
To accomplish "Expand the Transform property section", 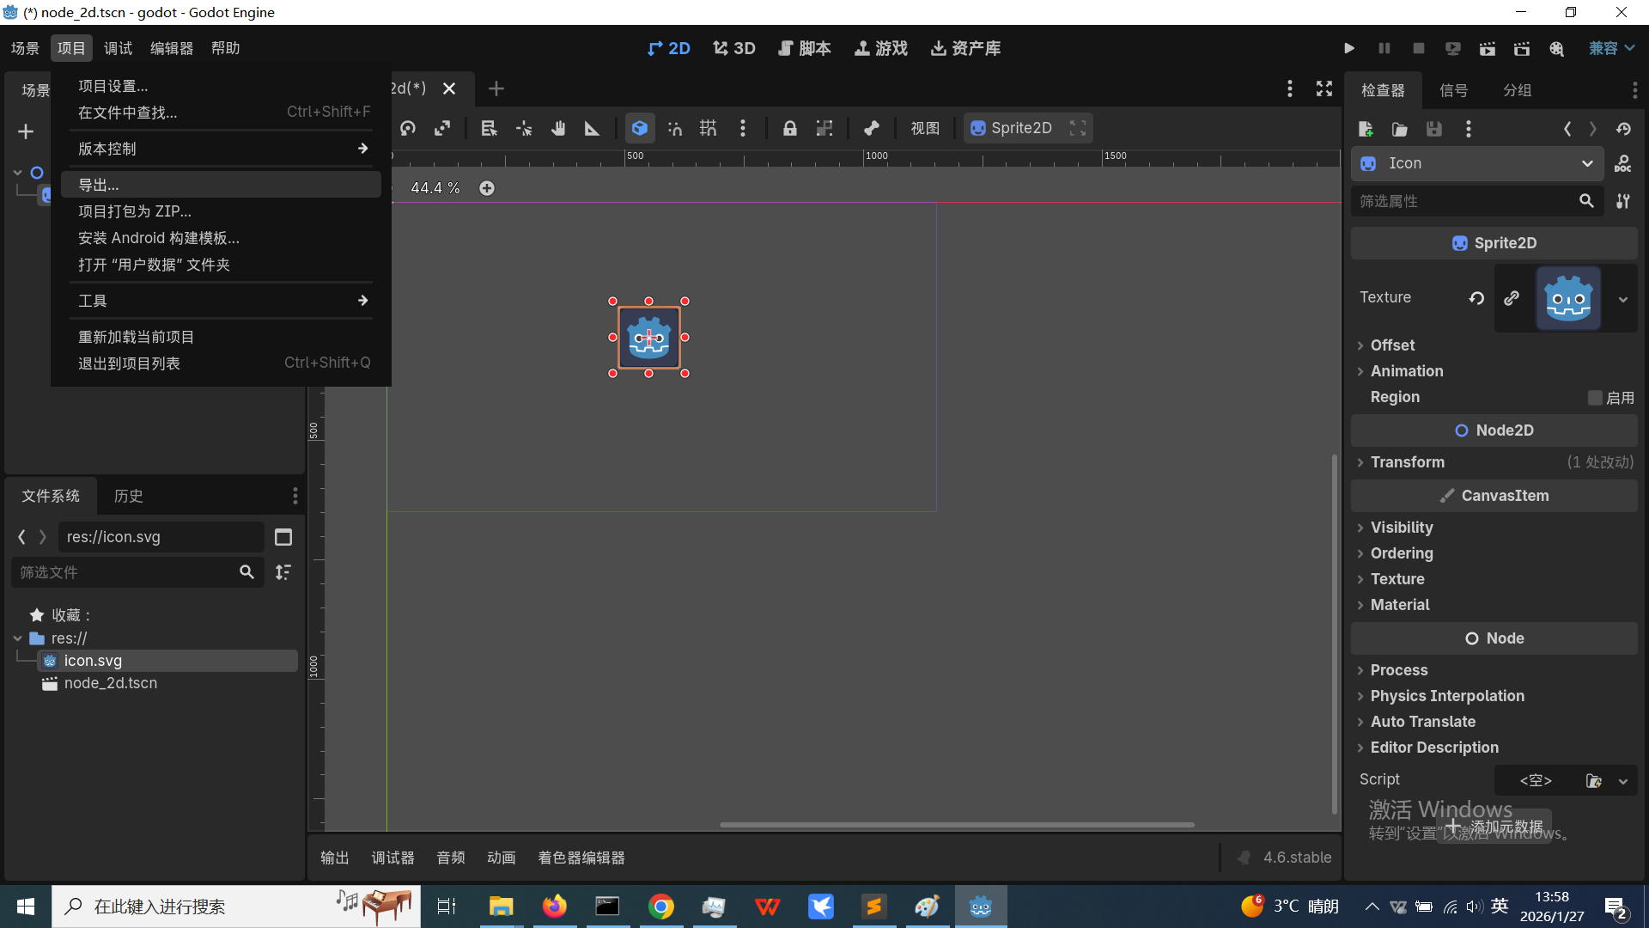I will click(x=1408, y=462).
